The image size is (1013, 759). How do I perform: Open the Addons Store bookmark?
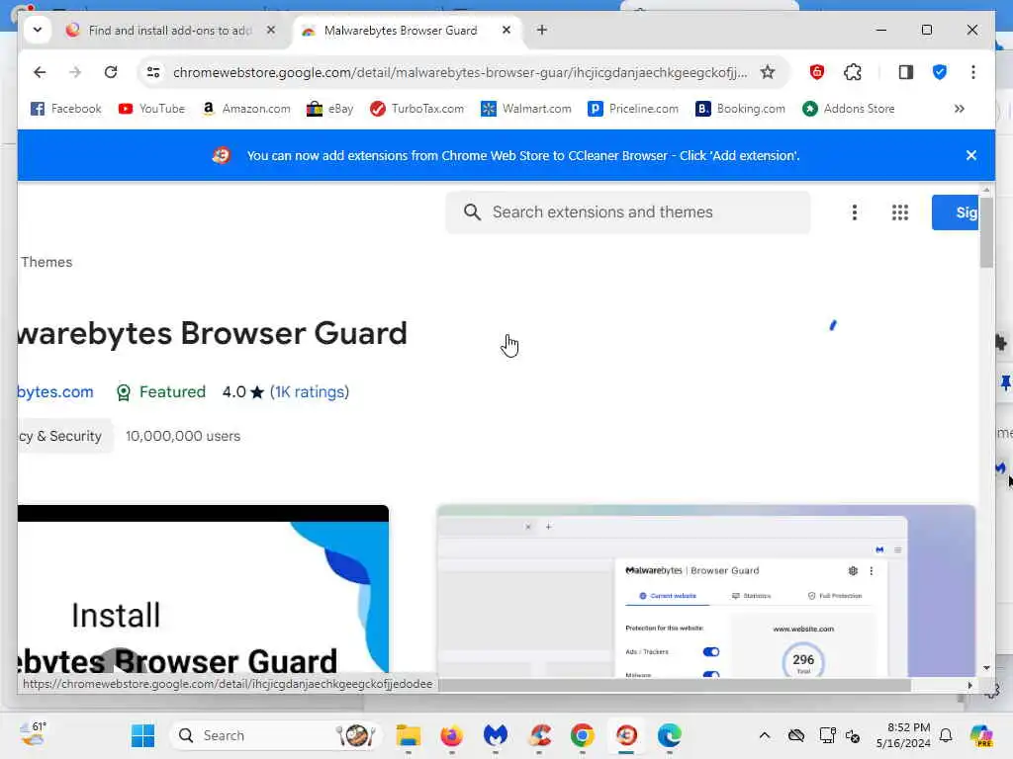(x=848, y=109)
